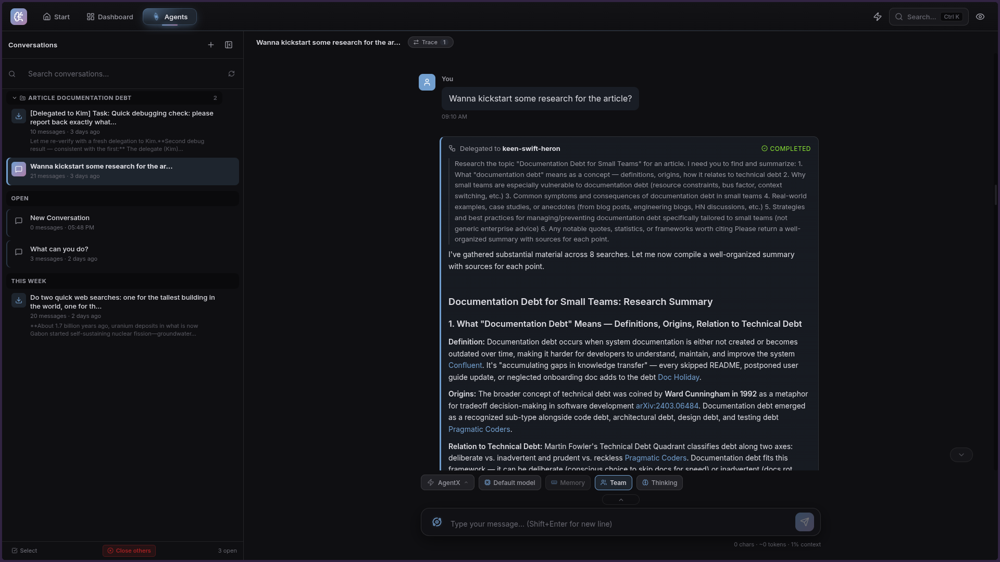Click the THIS WEEK section header
The image size is (1000, 562).
coord(122,281)
